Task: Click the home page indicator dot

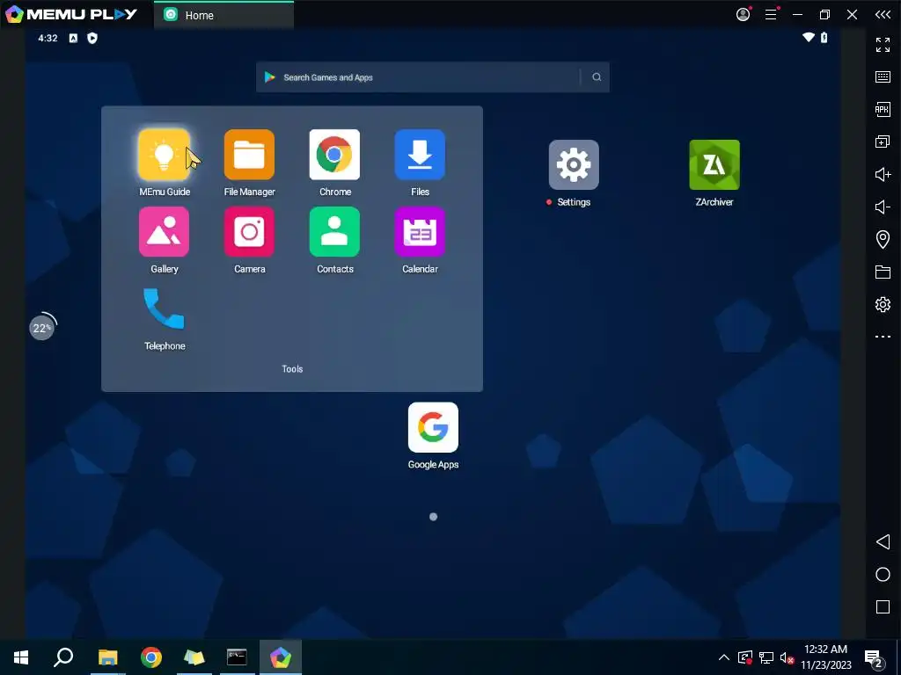Action: pyautogui.click(x=433, y=517)
